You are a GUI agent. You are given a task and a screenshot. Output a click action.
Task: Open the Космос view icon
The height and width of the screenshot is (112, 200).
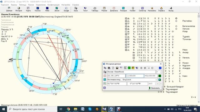coord(38,9)
